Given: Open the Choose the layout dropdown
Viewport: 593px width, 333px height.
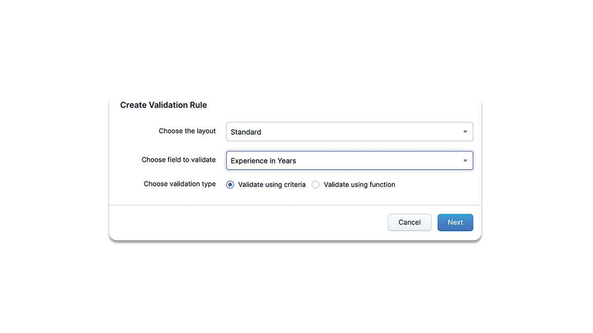Looking at the screenshot, I should pyautogui.click(x=349, y=132).
